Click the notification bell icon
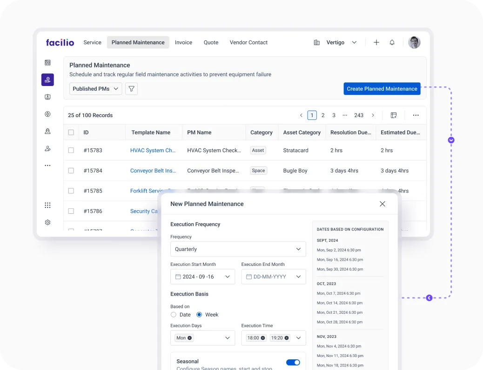483x370 pixels. click(x=392, y=42)
